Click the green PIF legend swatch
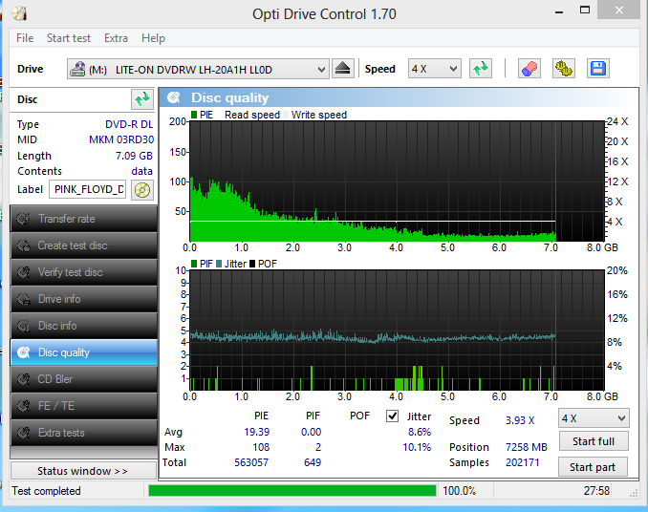648x512 pixels. coord(194,264)
